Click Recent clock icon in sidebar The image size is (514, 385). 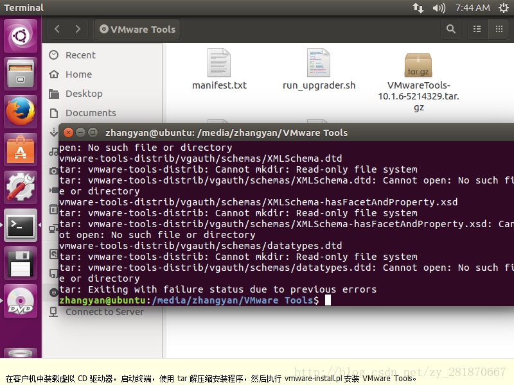point(54,55)
